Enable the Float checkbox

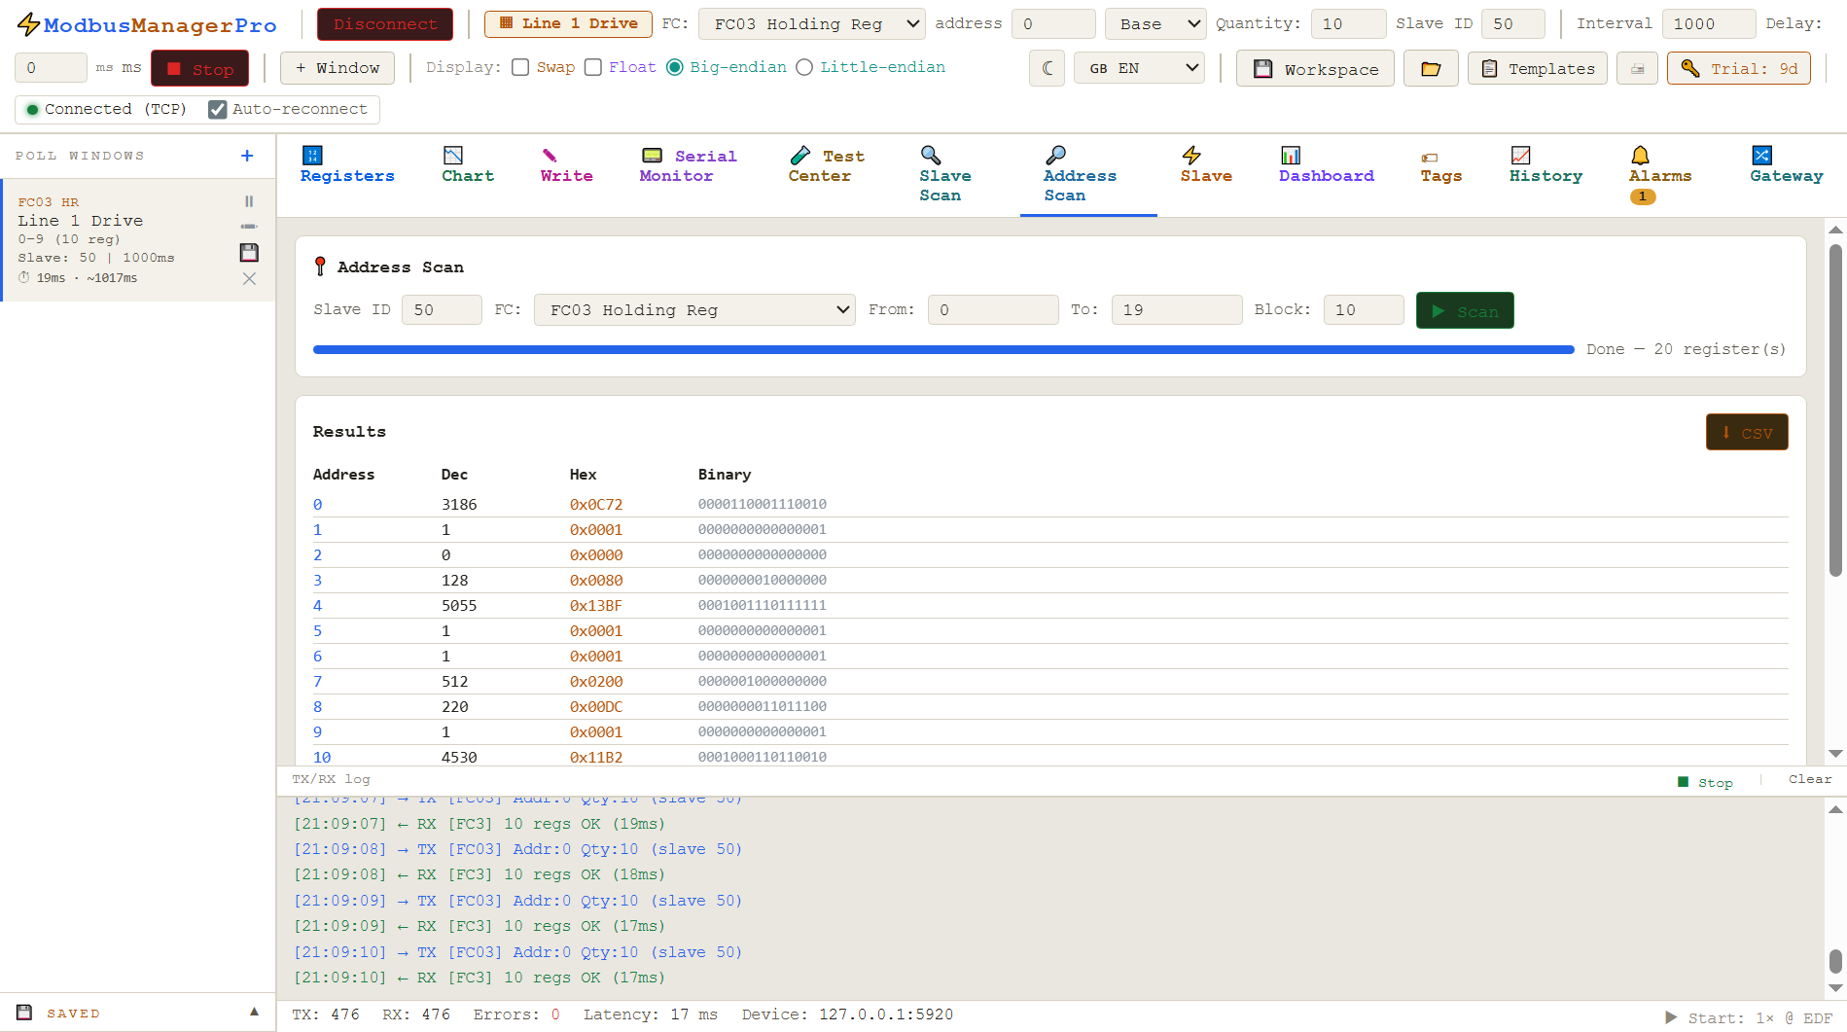[592, 67]
